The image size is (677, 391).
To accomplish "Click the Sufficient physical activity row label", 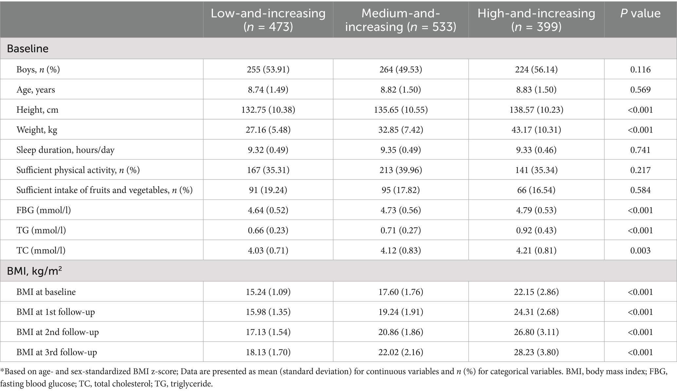I will 78,170.
